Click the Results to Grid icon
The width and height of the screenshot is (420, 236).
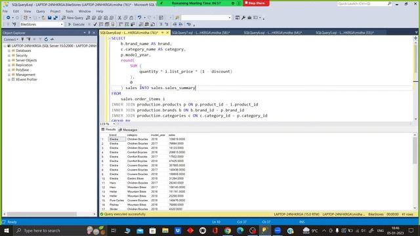point(147,24)
